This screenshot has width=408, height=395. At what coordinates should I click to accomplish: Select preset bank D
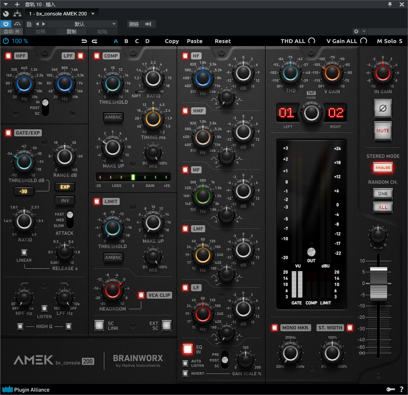(147, 41)
